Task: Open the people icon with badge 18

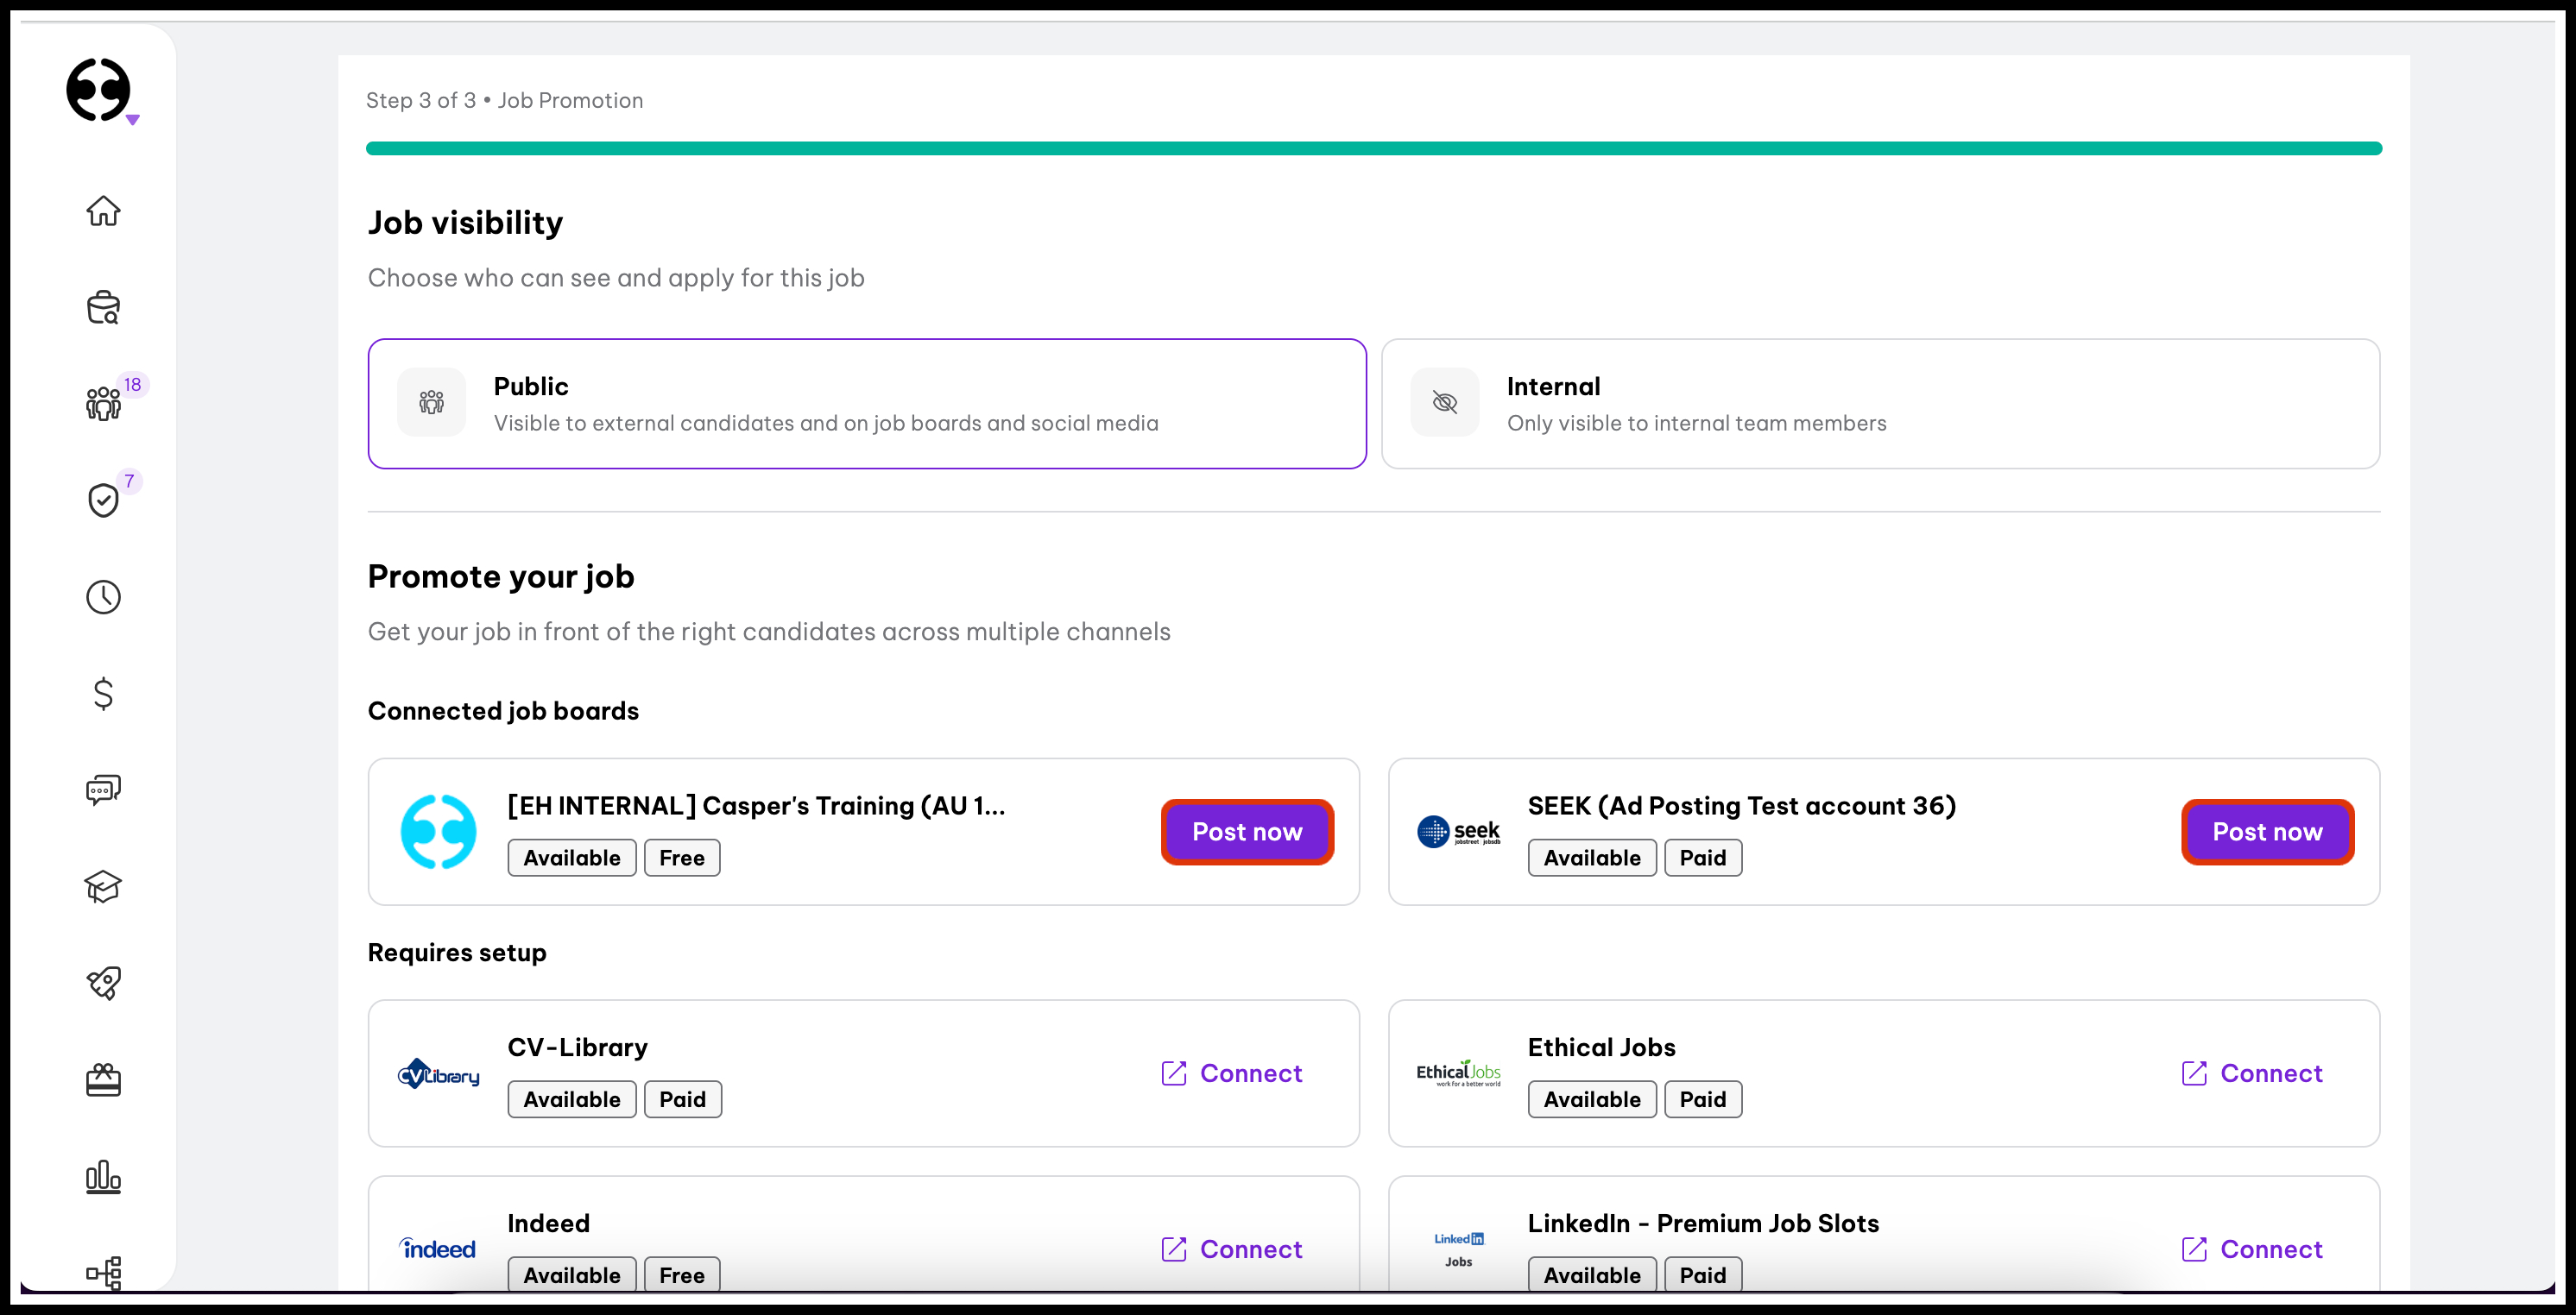Action: [103, 403]
